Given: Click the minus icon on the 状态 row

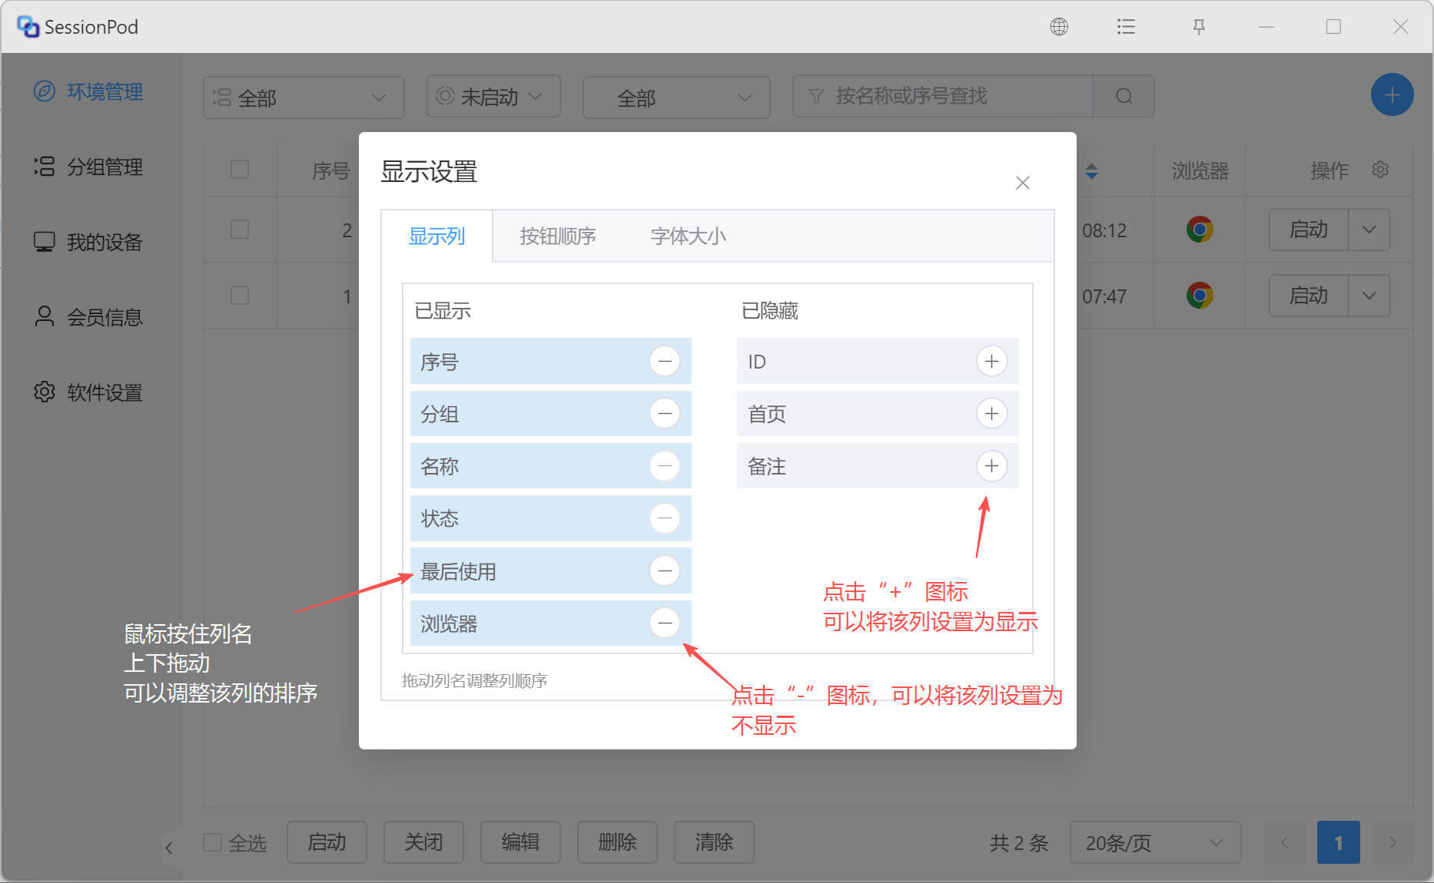Looking at the screenshot, I should pos(665,518).
